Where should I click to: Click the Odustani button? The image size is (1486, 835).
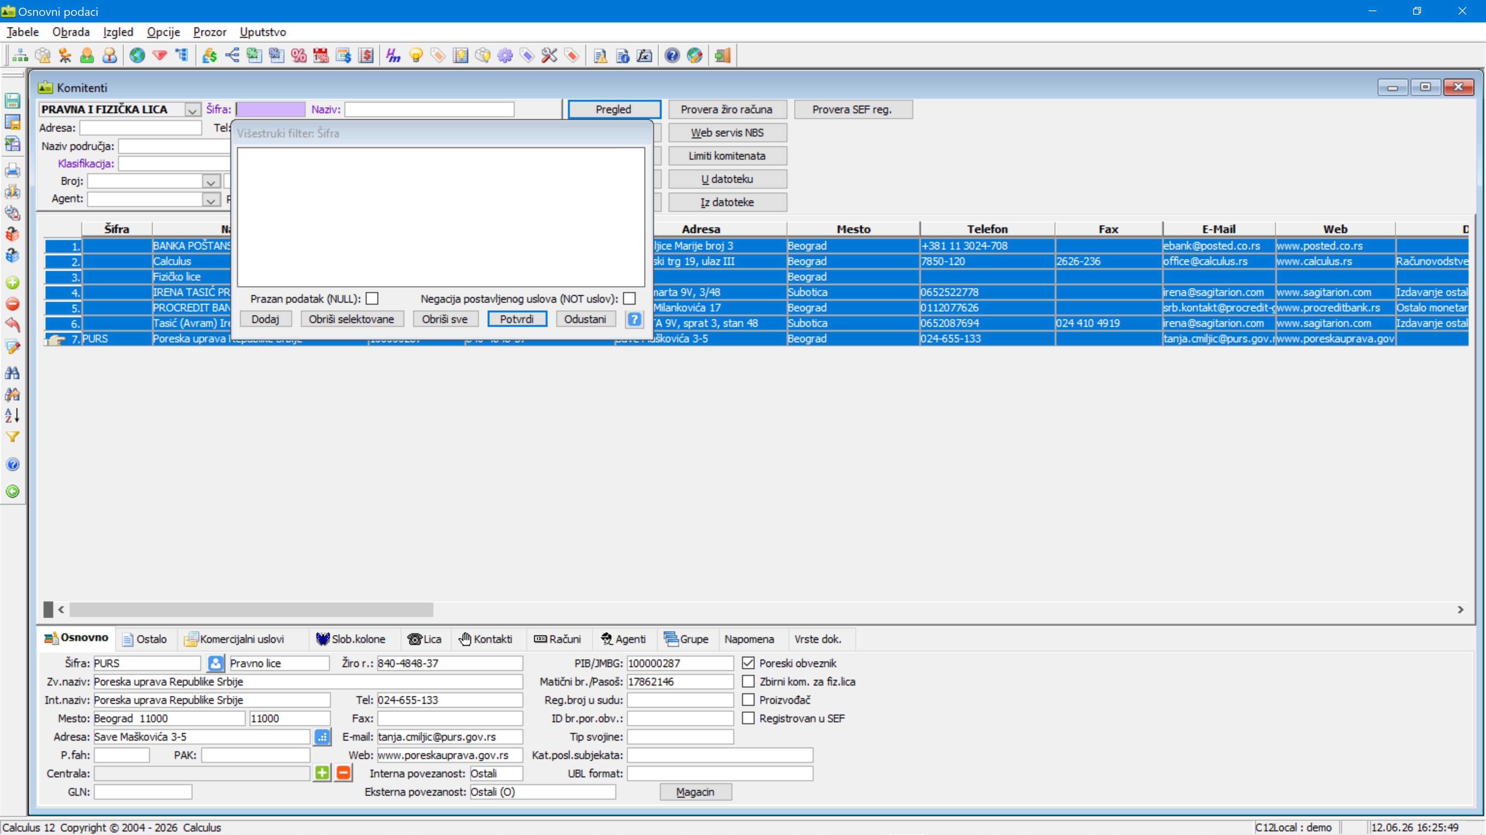(x=585, y=319)
